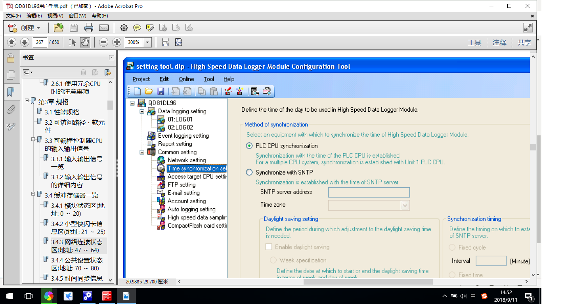Go to previous page with up arrow
The width and height of the screenshot is (562, 304).
pyautogui.click(x=11, y=42)
